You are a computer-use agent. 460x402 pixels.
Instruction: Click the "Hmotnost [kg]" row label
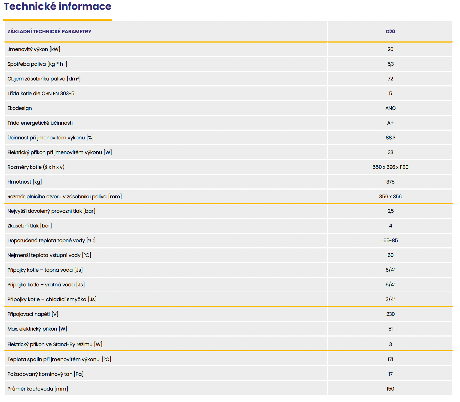(x=25, y=182)
